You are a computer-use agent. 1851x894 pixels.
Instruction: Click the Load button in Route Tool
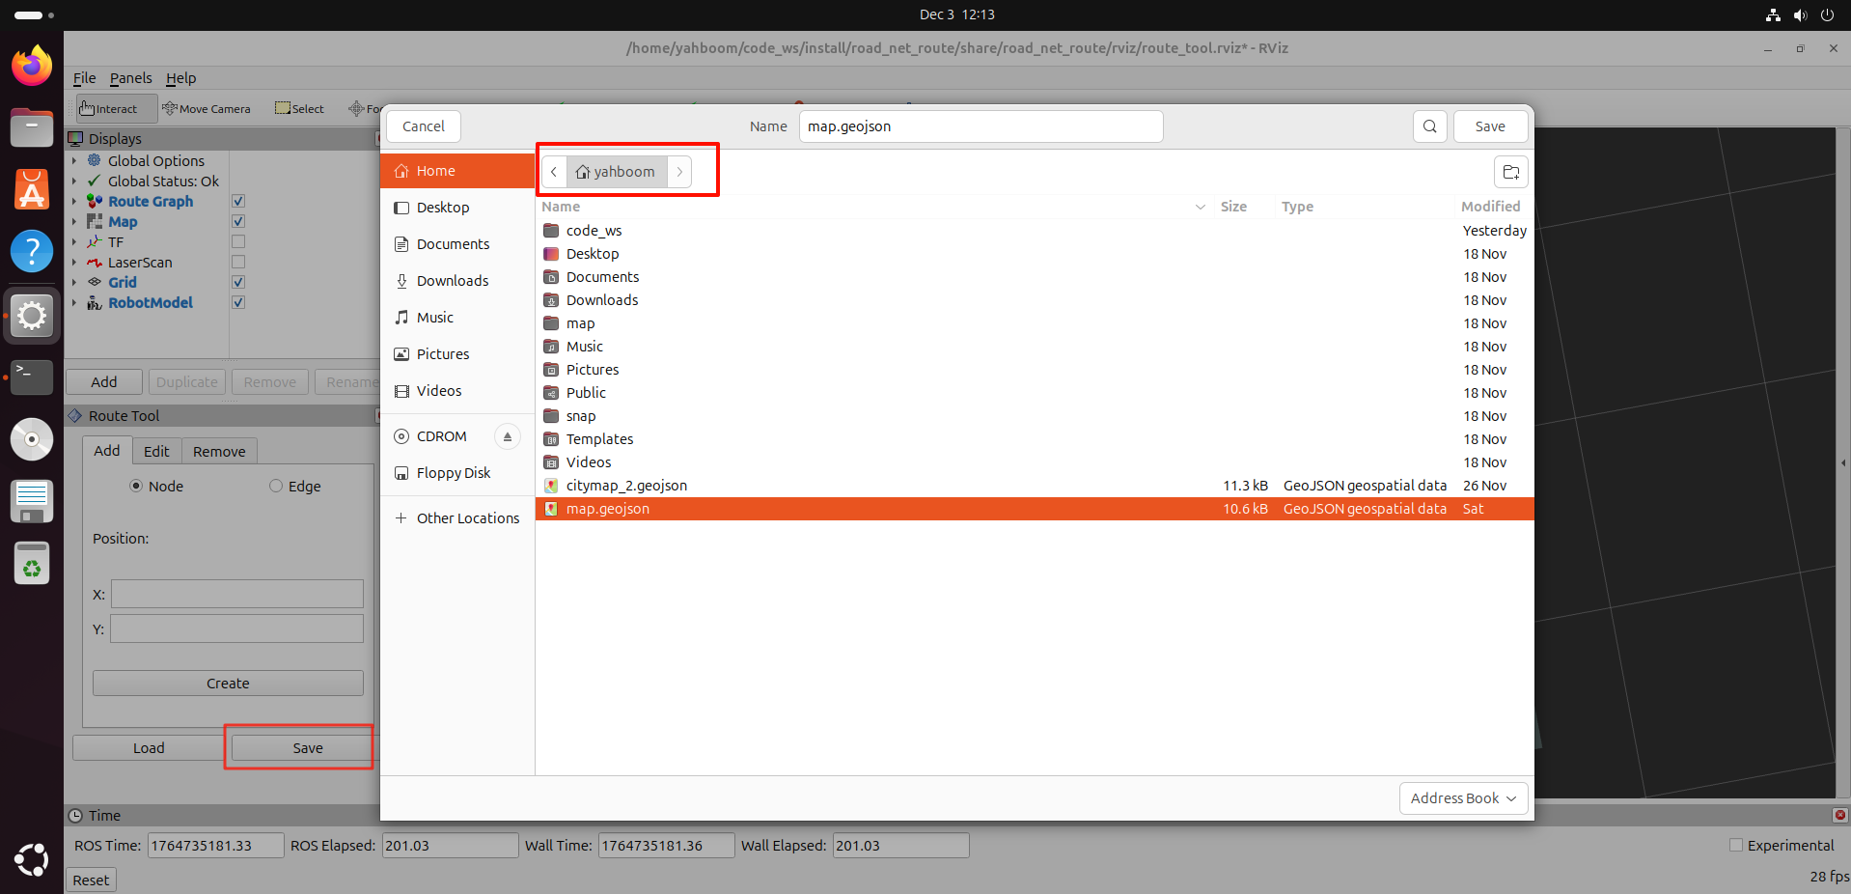point(149,748)
